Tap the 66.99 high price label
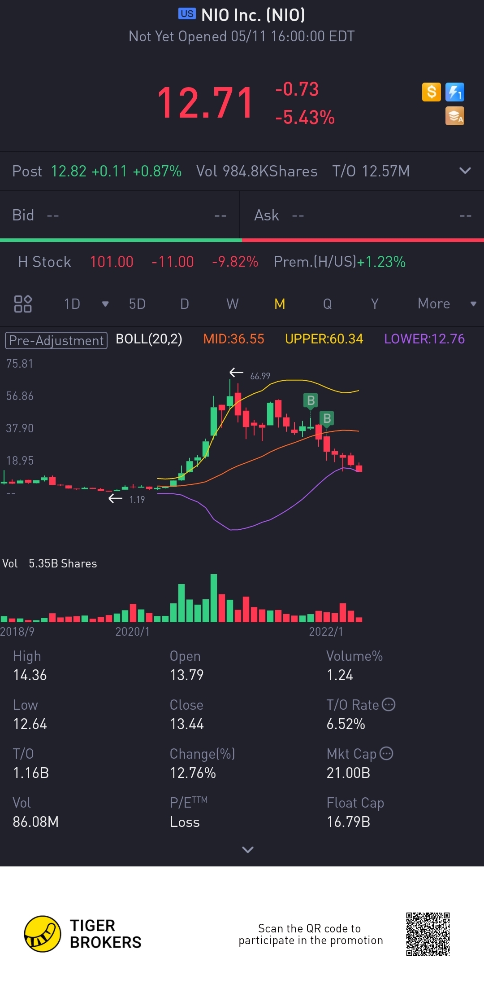The height and width of the screenshot is (1002, 484). (260, 376)
